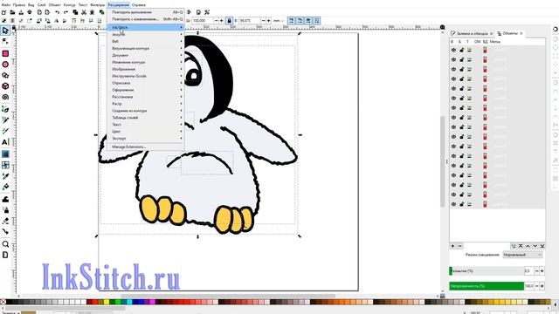The image size is (559, 314).
Task: Open the Ink/Stitch submenu
Action: 146,27
